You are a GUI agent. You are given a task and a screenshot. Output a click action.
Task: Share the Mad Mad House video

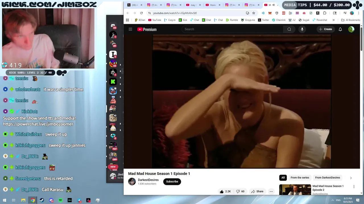coord(257,192)
